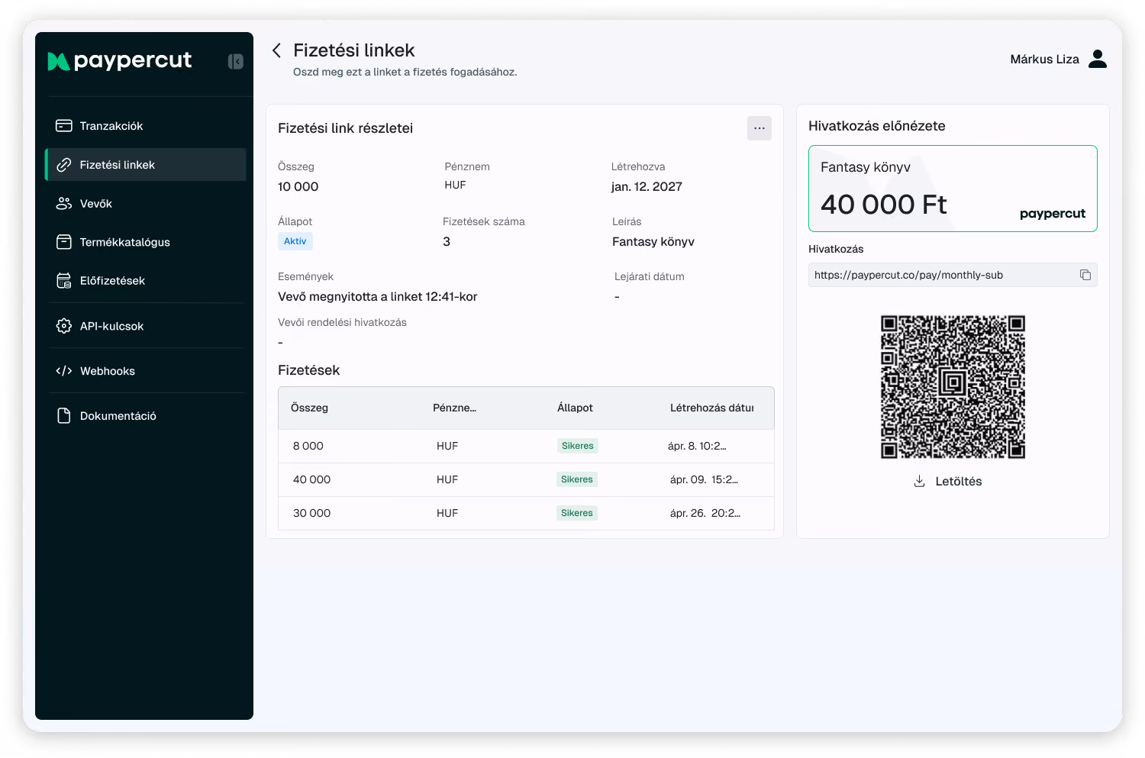Click the Előfizetések calendar icon
Image resolution: width=1145 pixels, height=758 pixels.
coord(64,281)
